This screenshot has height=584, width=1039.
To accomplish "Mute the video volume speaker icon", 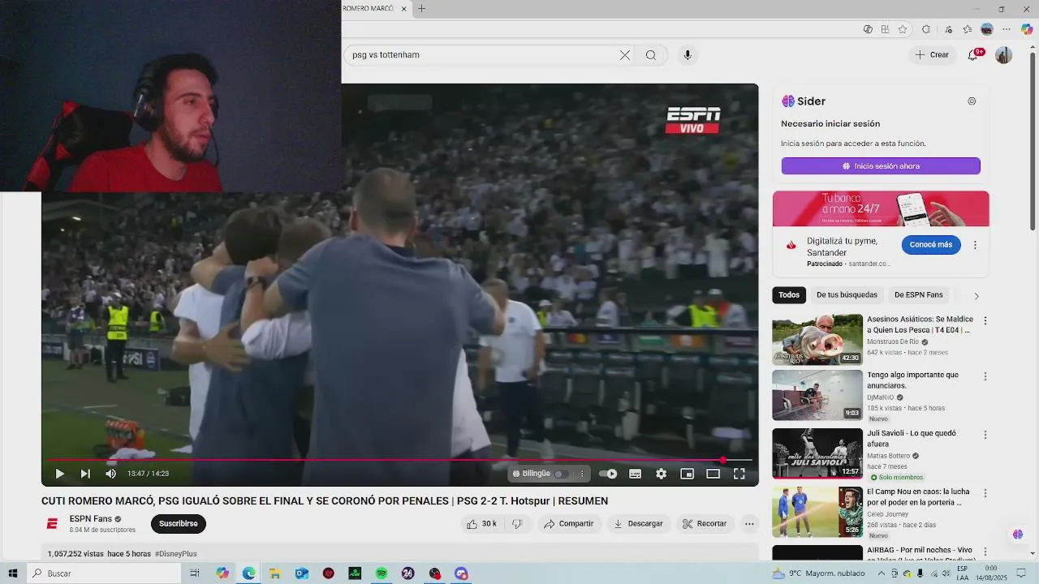I will point(110,474).
